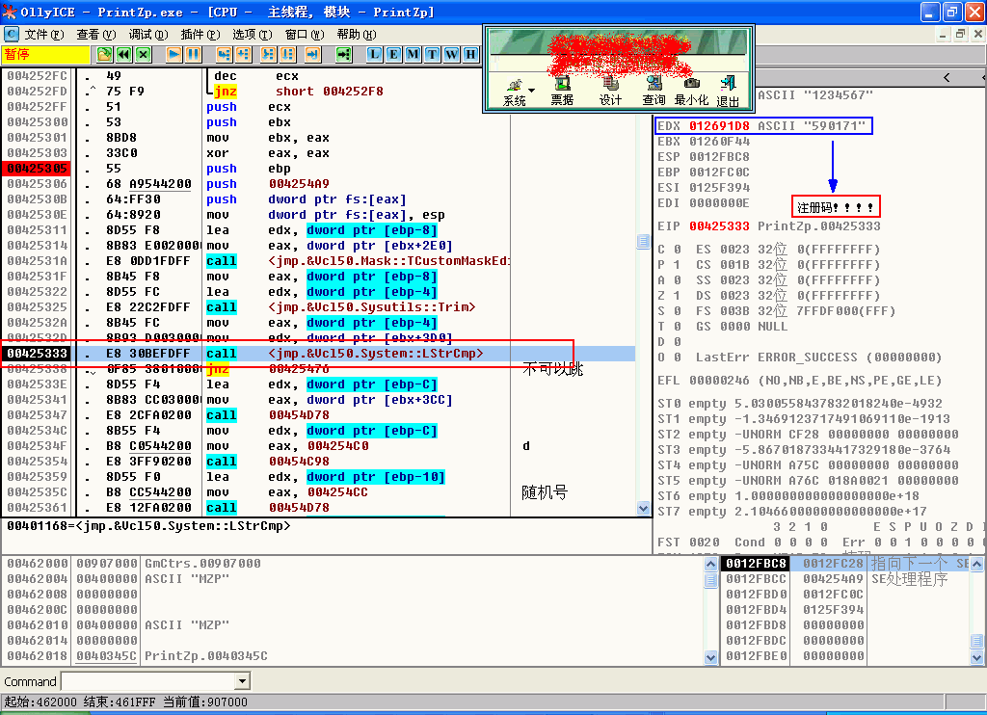Screen dimensions: 987x715
Task: Click the Open file toolbar icon
Action: 104,55
